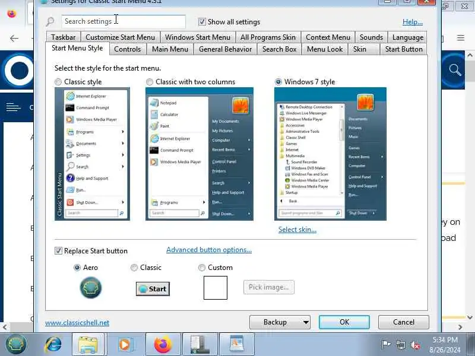Click the Cancel button
This screenshot has width=475, height=356.
404,322
